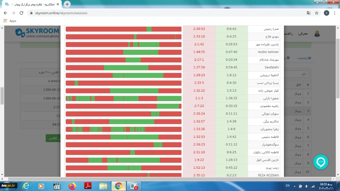Click the attendance timeline bar for Sarafatahi
This screenshot has height=191, width=340.
pyautogui.click(x=123, y=67)
